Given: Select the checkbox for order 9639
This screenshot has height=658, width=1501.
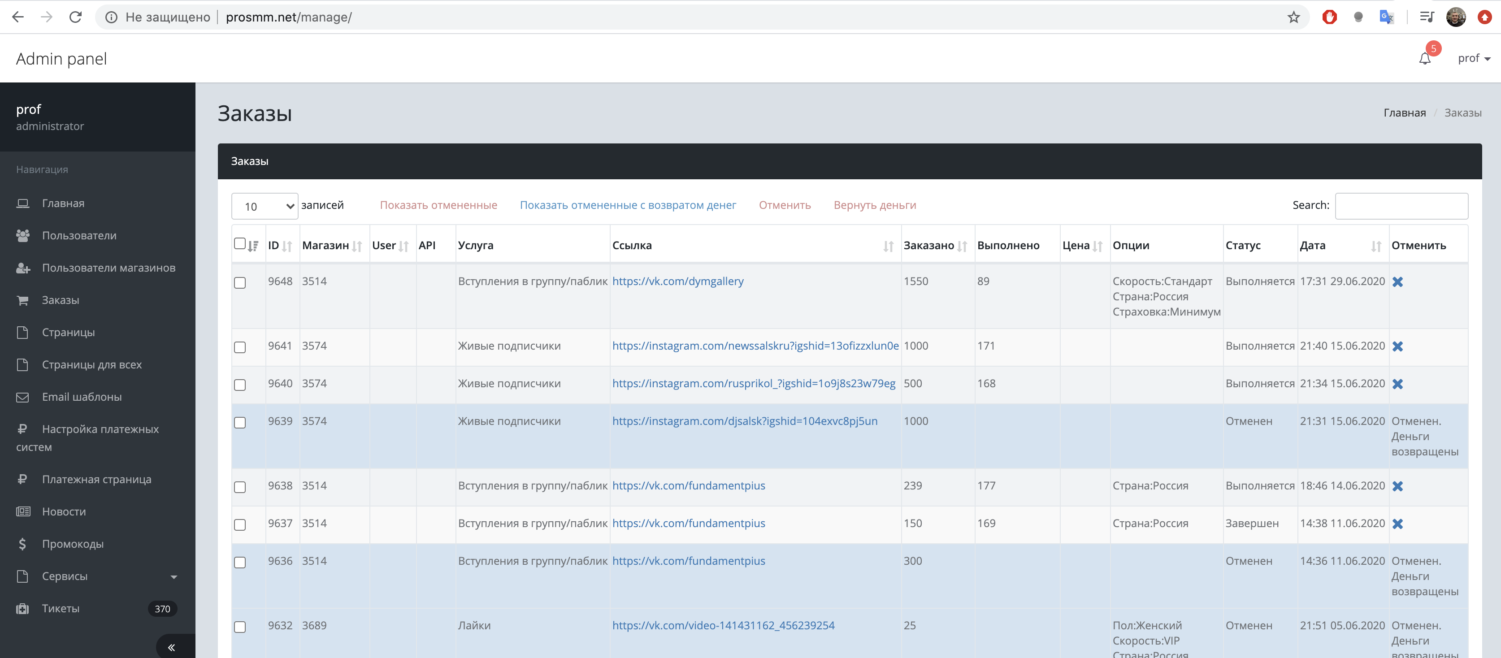Looking at the screenshot, I should [239, 422].
